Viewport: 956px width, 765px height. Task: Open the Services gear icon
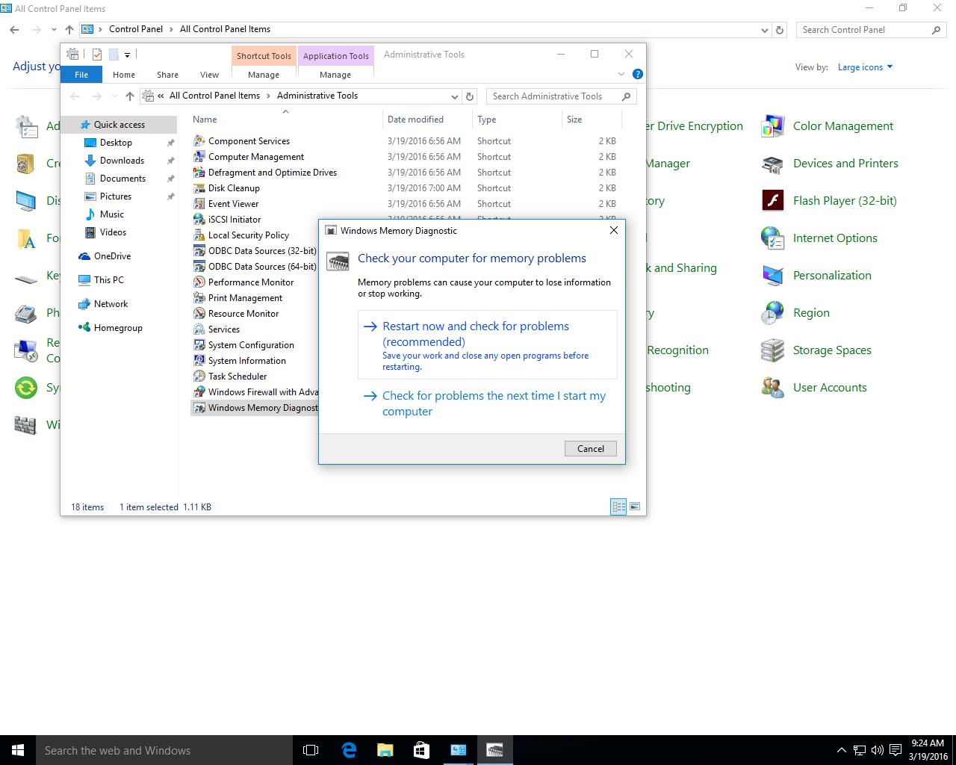tap(199, 329)
